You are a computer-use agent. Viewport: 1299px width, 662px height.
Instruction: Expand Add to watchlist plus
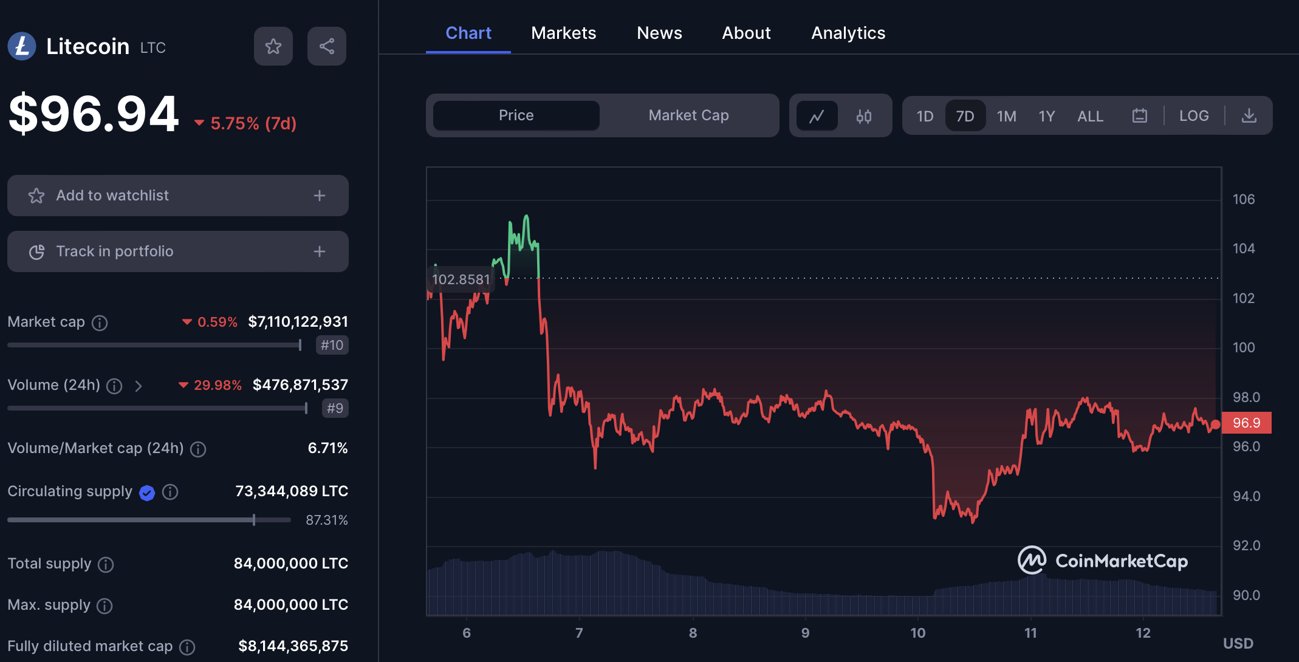click(x=320, y=196)
